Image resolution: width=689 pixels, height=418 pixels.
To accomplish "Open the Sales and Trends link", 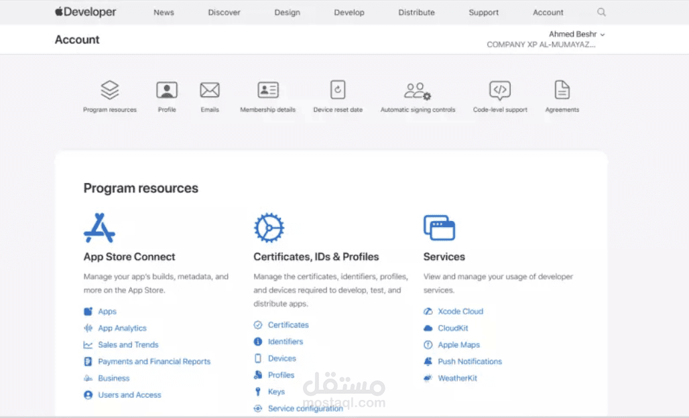I will (128, 345).
